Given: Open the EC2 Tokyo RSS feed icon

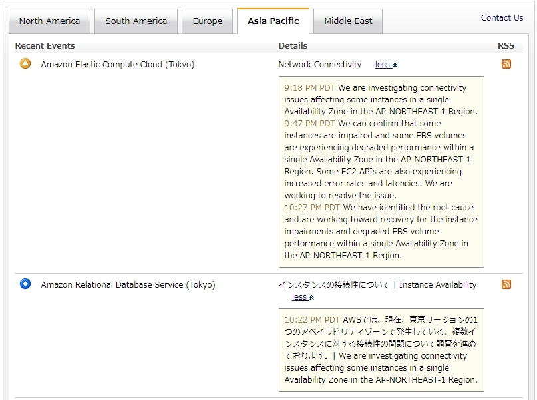Looking at the screenshot, I should tap(506, 65).
